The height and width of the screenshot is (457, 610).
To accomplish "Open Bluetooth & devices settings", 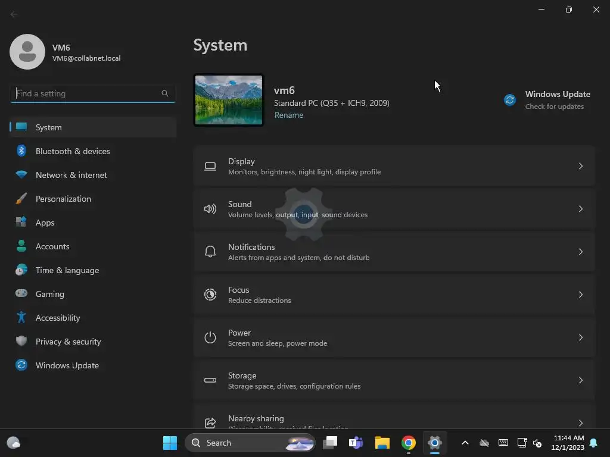I will 92,151.
